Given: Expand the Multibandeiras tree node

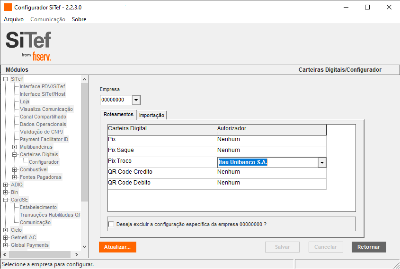Looking at the screenshot, I should 15,147.
